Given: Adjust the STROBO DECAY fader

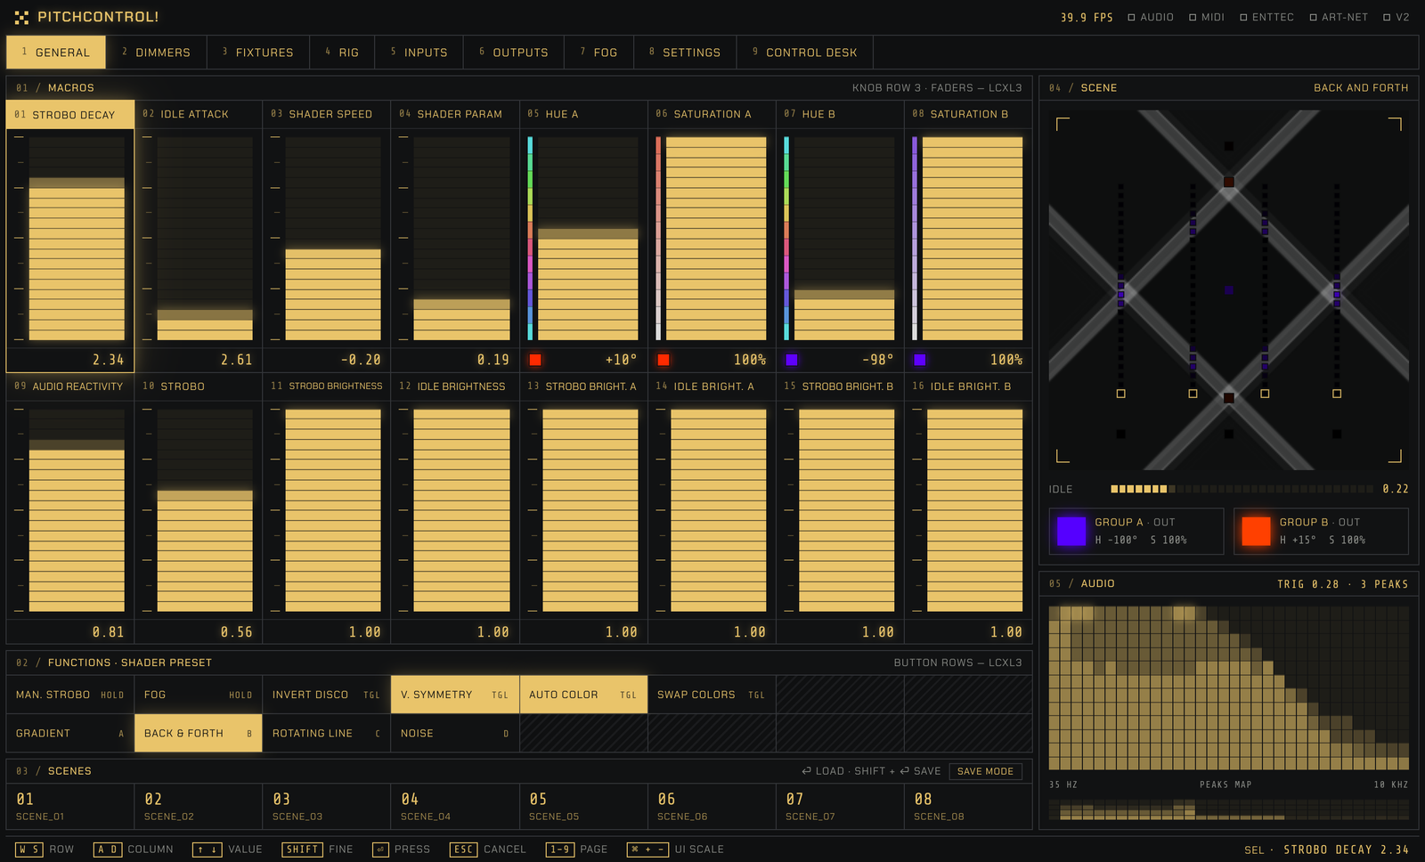Looking at the screenshot, I should click(x=77, y=238).
